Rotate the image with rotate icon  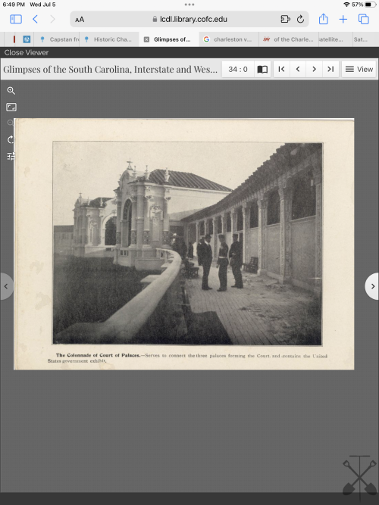pyautogui.click(x=11, y=139)
